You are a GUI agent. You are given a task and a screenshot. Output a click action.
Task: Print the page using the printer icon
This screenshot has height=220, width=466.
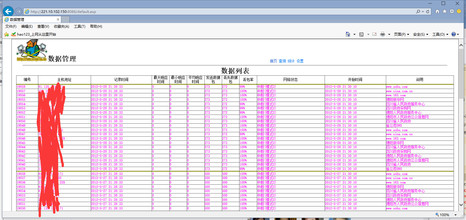pyautogui.click(x=383, y=34)
